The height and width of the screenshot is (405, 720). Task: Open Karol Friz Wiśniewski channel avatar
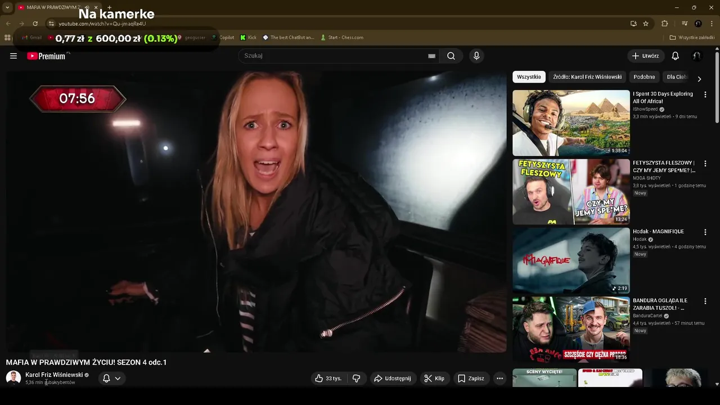pyautogui.click(x=13, y=378)
